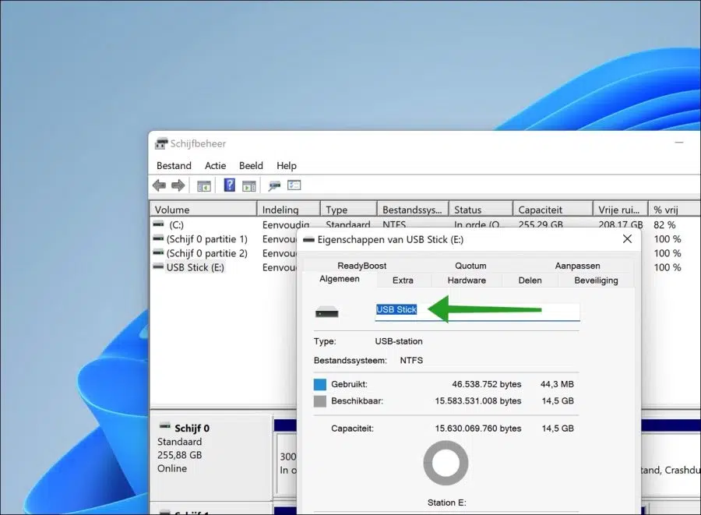Select the Schijf 0 disk panel

(x=211, y=458)
